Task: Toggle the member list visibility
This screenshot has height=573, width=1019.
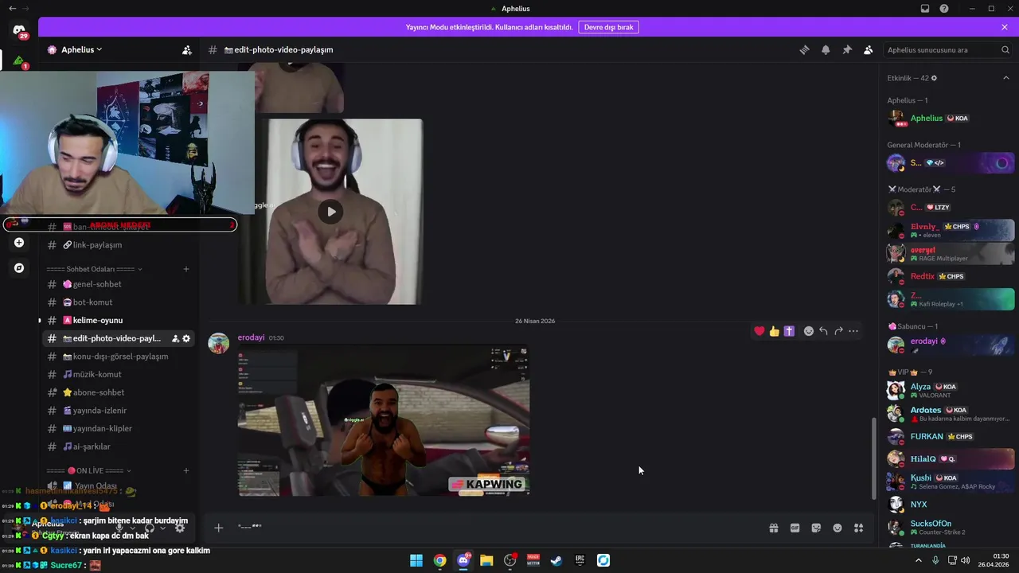Action: click(869, 49)
